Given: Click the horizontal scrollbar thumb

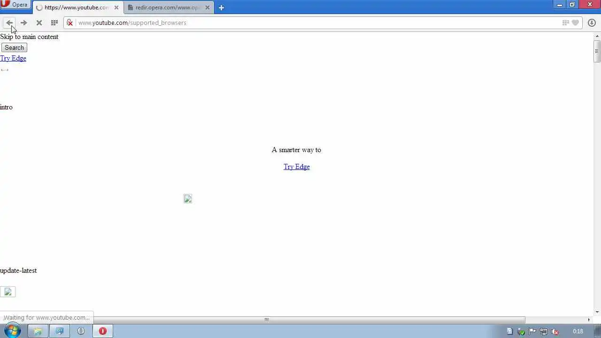Looking at the screenshot, I should (266, 320).
